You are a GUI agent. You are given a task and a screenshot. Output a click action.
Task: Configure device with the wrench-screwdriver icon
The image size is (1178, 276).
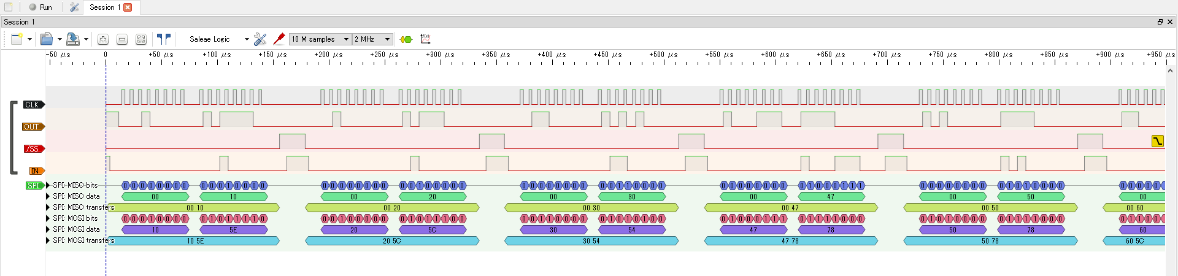260,39
